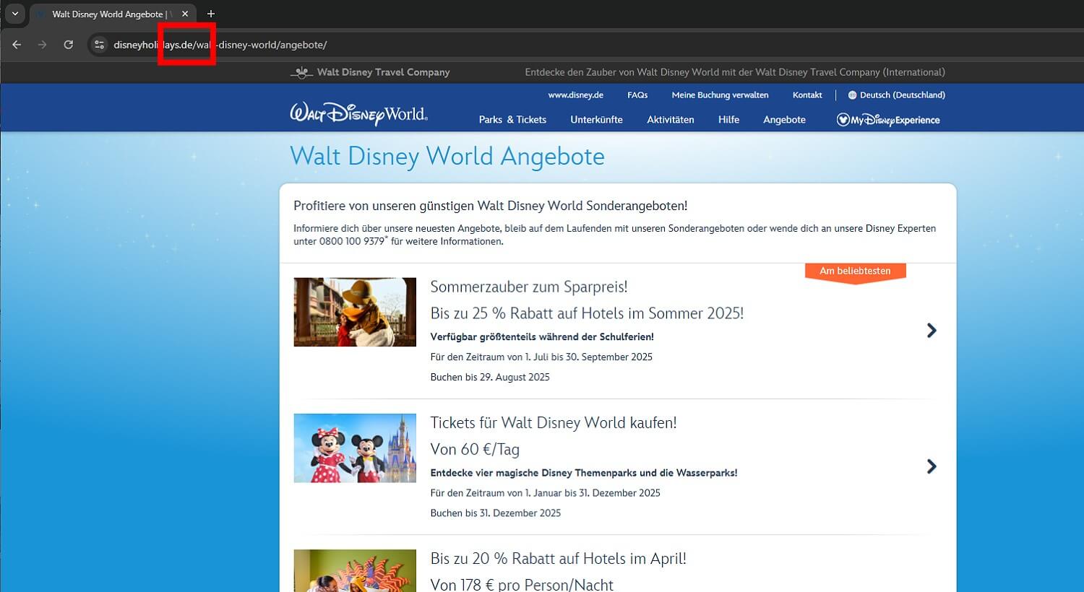
Task: Open the Parks & Tickets menu
Action: (512, 120)
